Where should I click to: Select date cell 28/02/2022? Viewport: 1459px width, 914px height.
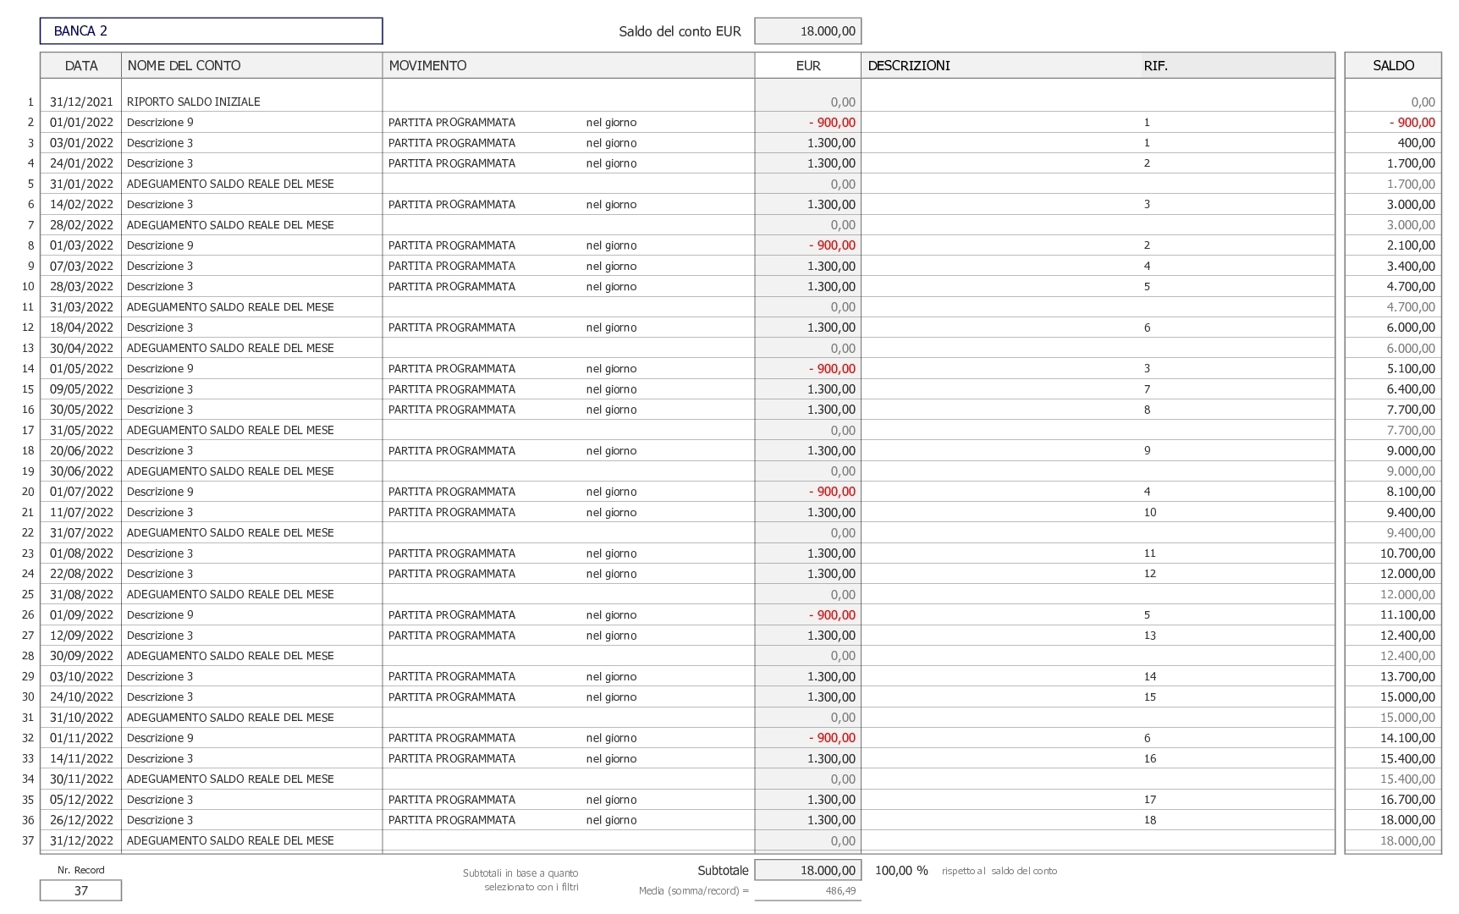(x=81, y=225)
